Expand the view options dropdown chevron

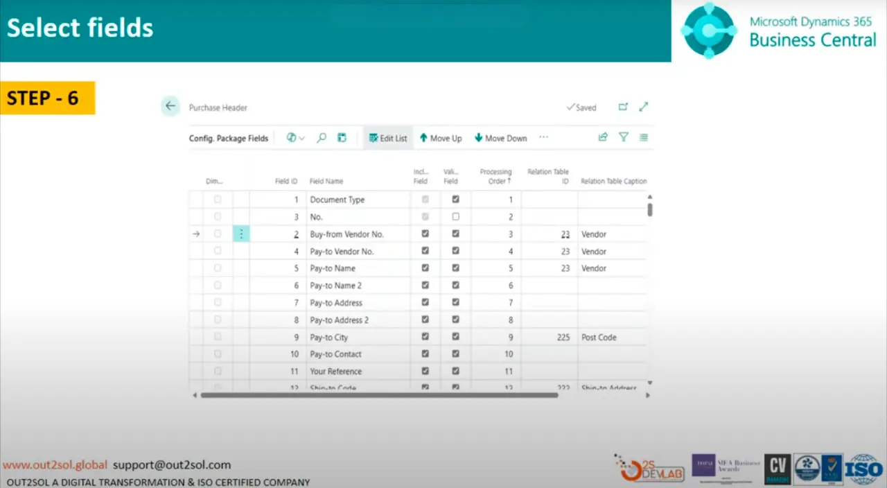coord(301,139)
